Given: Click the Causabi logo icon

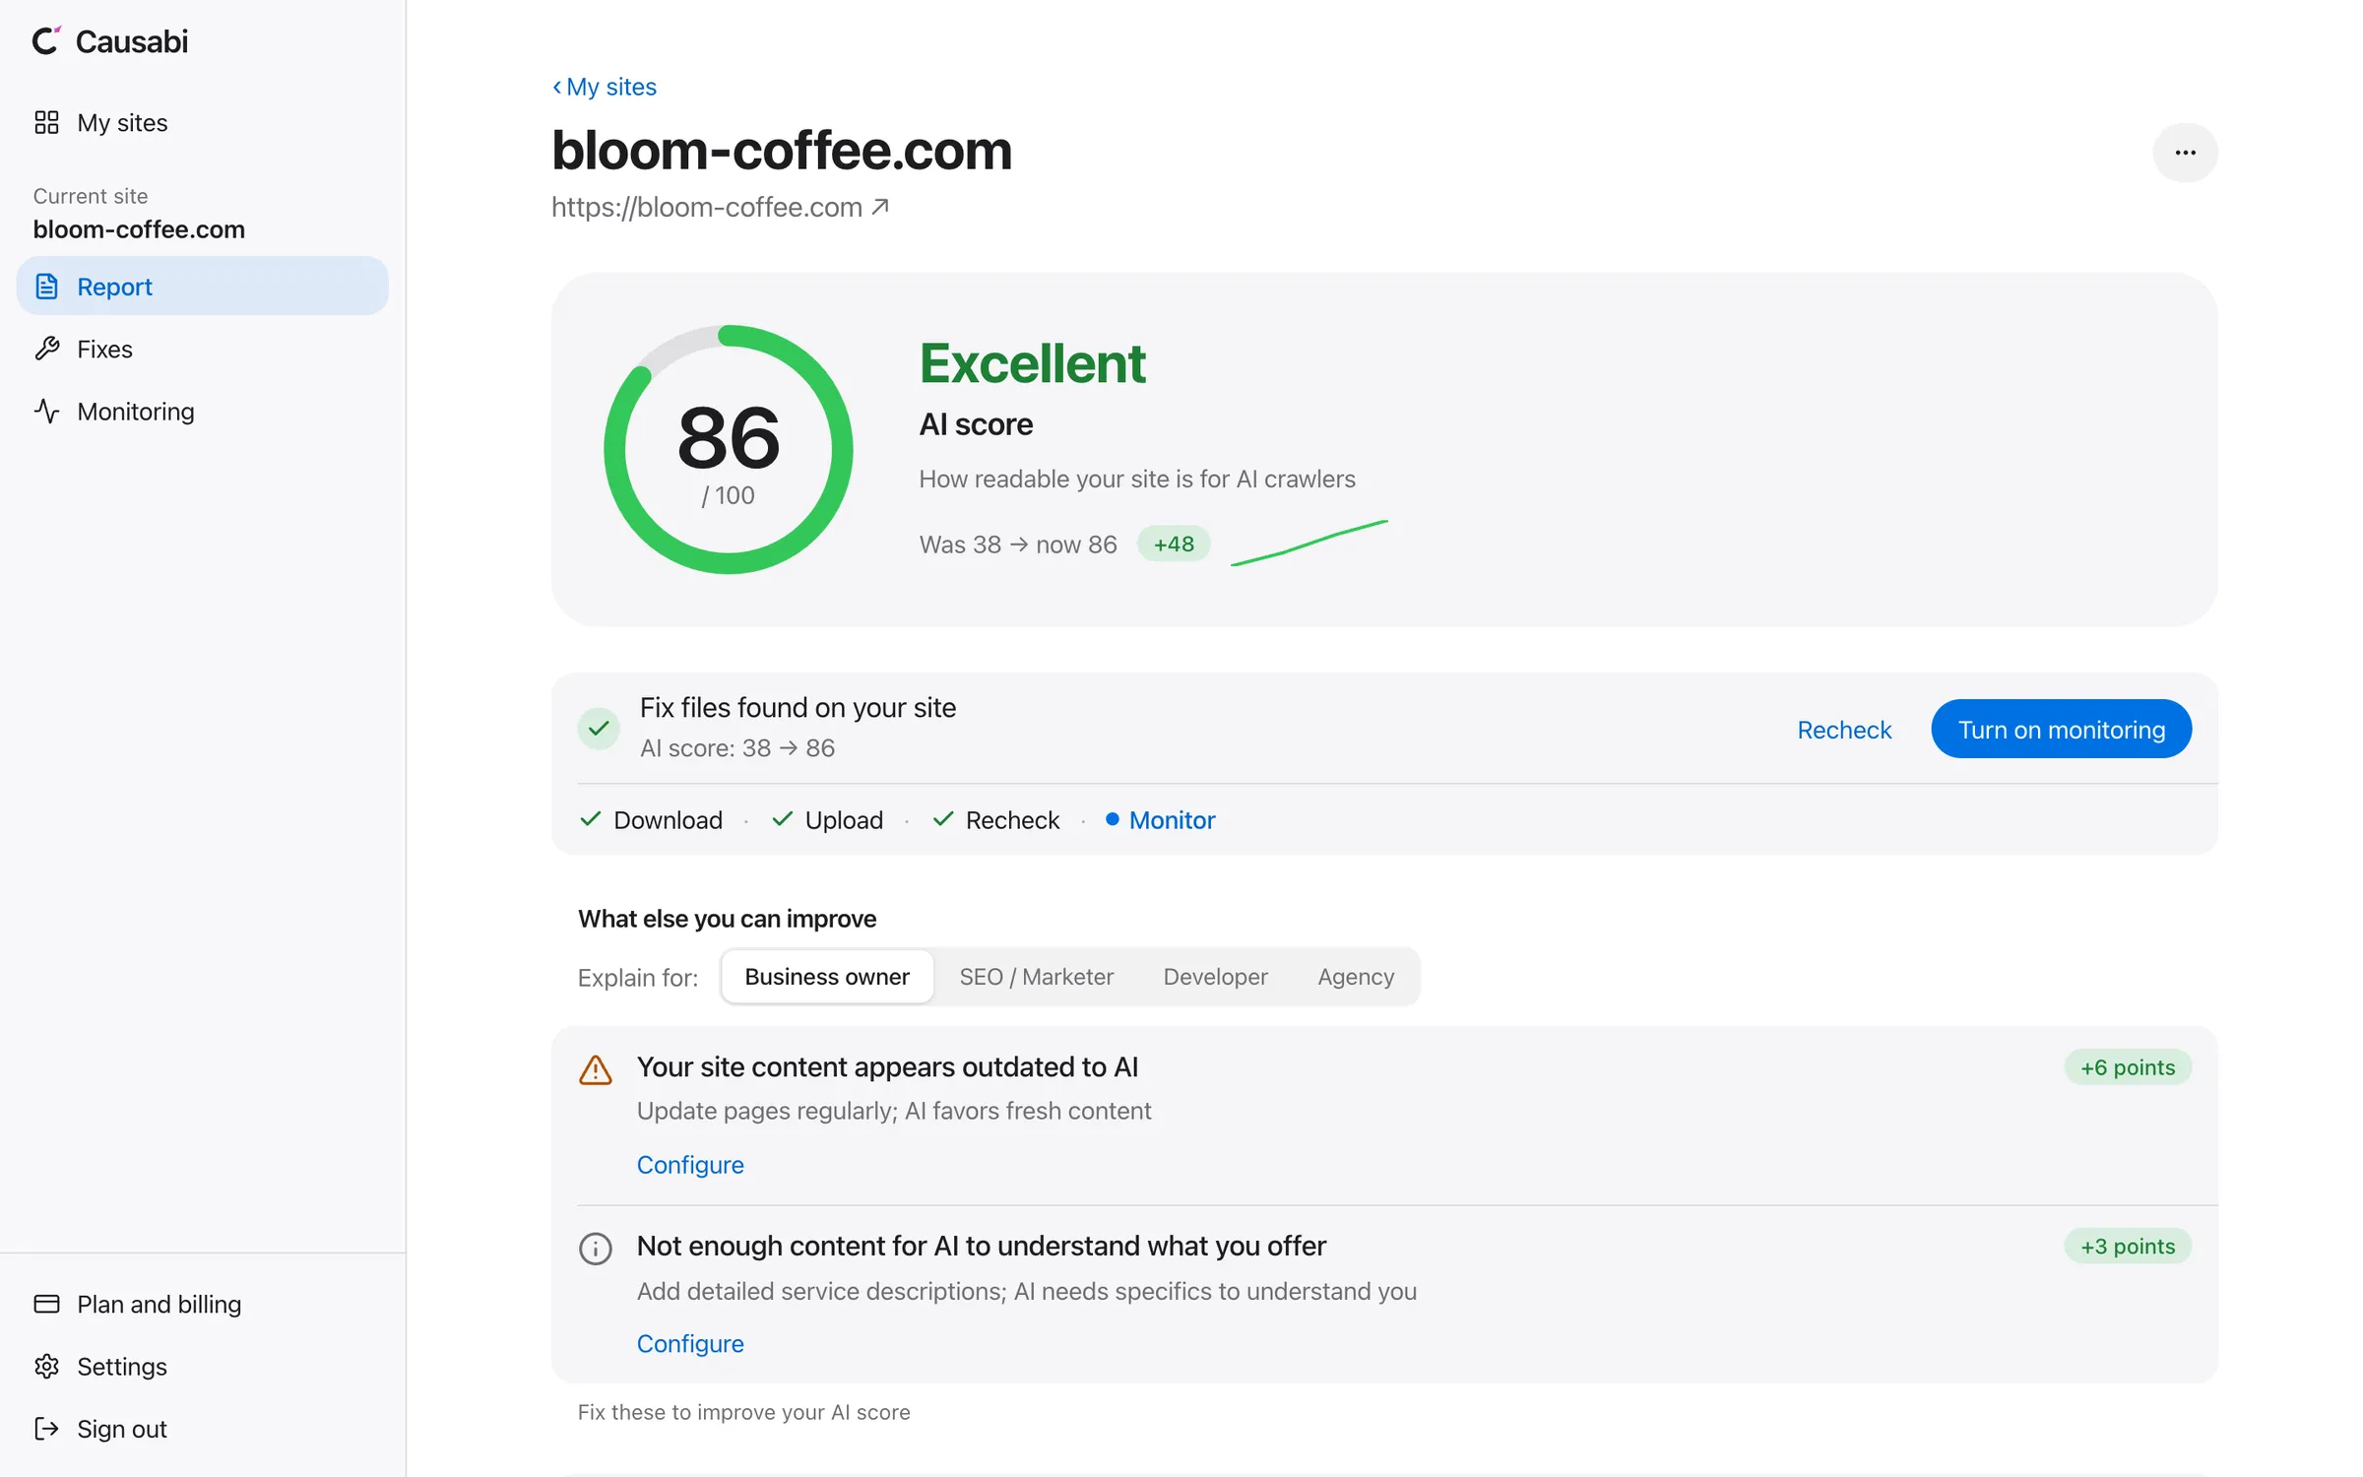Looking at the screenshot, I should click(46, 40).
